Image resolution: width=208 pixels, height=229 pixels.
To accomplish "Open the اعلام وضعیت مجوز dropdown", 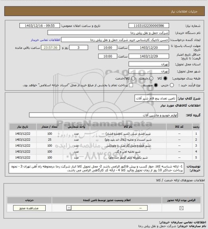I will tap(107, 208).
